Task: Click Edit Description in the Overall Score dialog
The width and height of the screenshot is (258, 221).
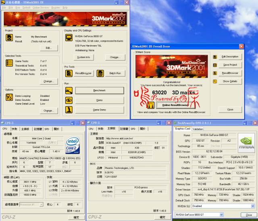Action: [x=230, y=57]
